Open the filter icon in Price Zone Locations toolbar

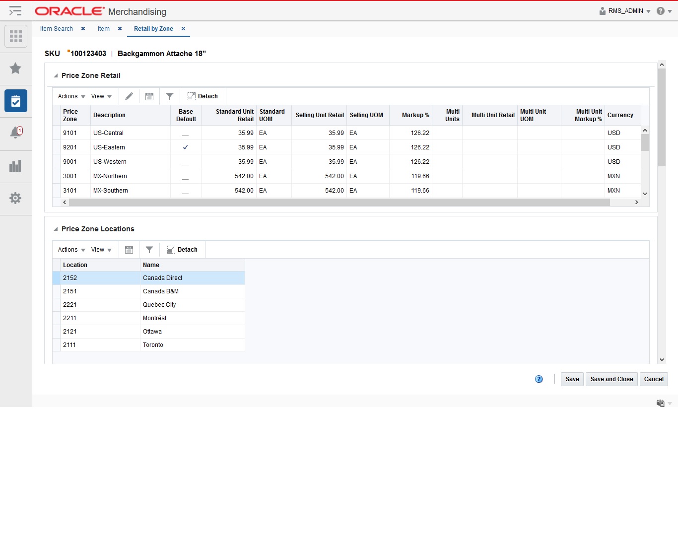[149, 249]
